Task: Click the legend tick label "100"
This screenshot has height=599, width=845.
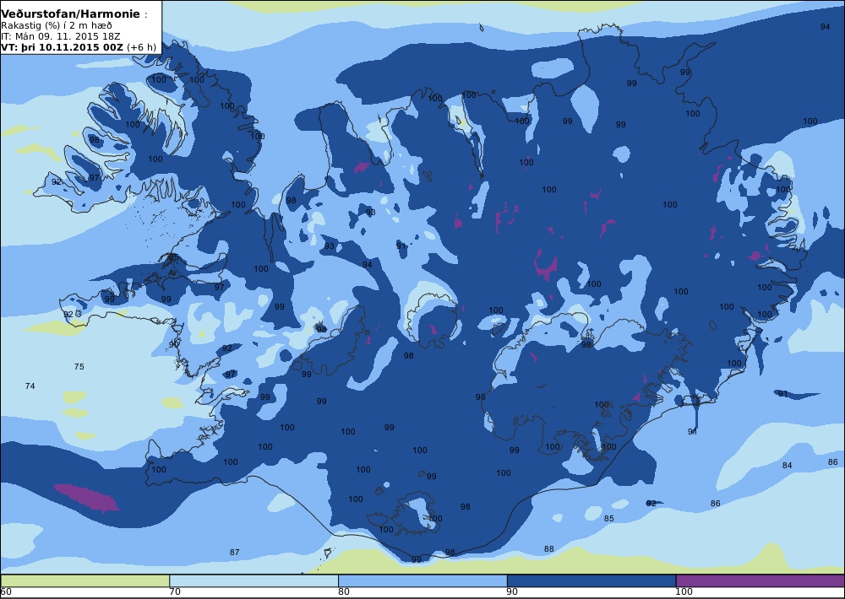Action: [x=684, y=592]
